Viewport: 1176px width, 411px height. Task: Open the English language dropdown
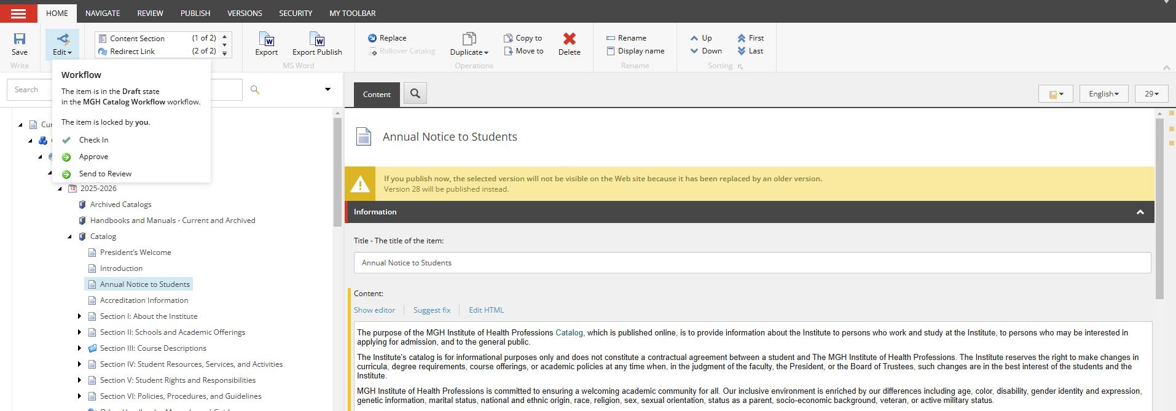1103,94
